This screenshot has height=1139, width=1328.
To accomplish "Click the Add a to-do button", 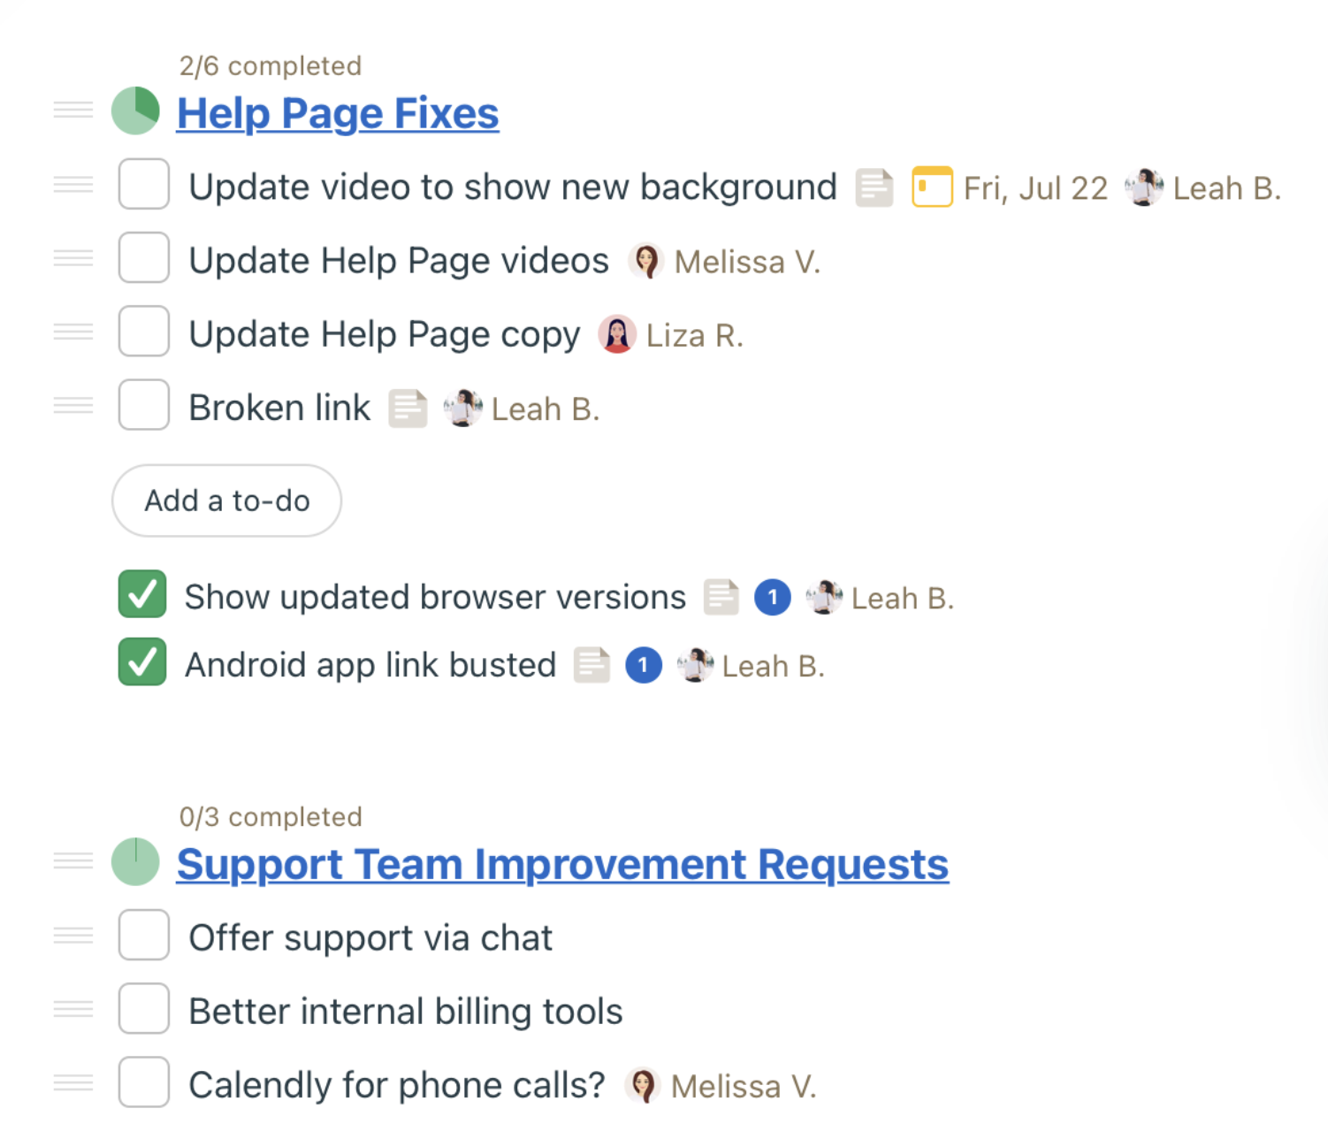I will point(226,501).
